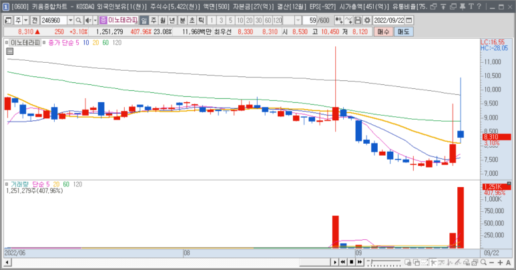Click the grid data table icon on chart
Screen dimensions: 516x270
[10, 51]
